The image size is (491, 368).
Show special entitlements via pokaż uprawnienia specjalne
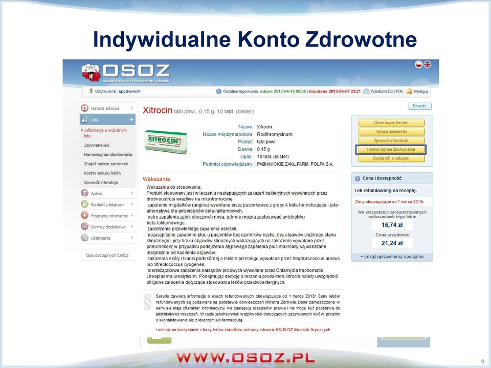click(392, 257)
